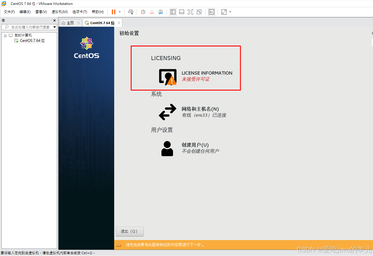Click the 有线 (ens33) 已连接 status text

coord(204,115)
